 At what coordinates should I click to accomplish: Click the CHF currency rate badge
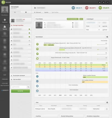pyautogui.click(x=73, y=8)
